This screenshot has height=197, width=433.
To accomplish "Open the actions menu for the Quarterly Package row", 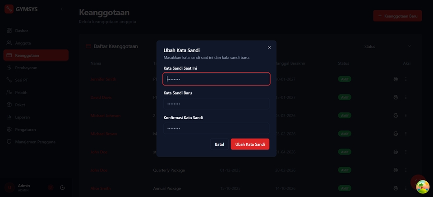I will point(405,170).
